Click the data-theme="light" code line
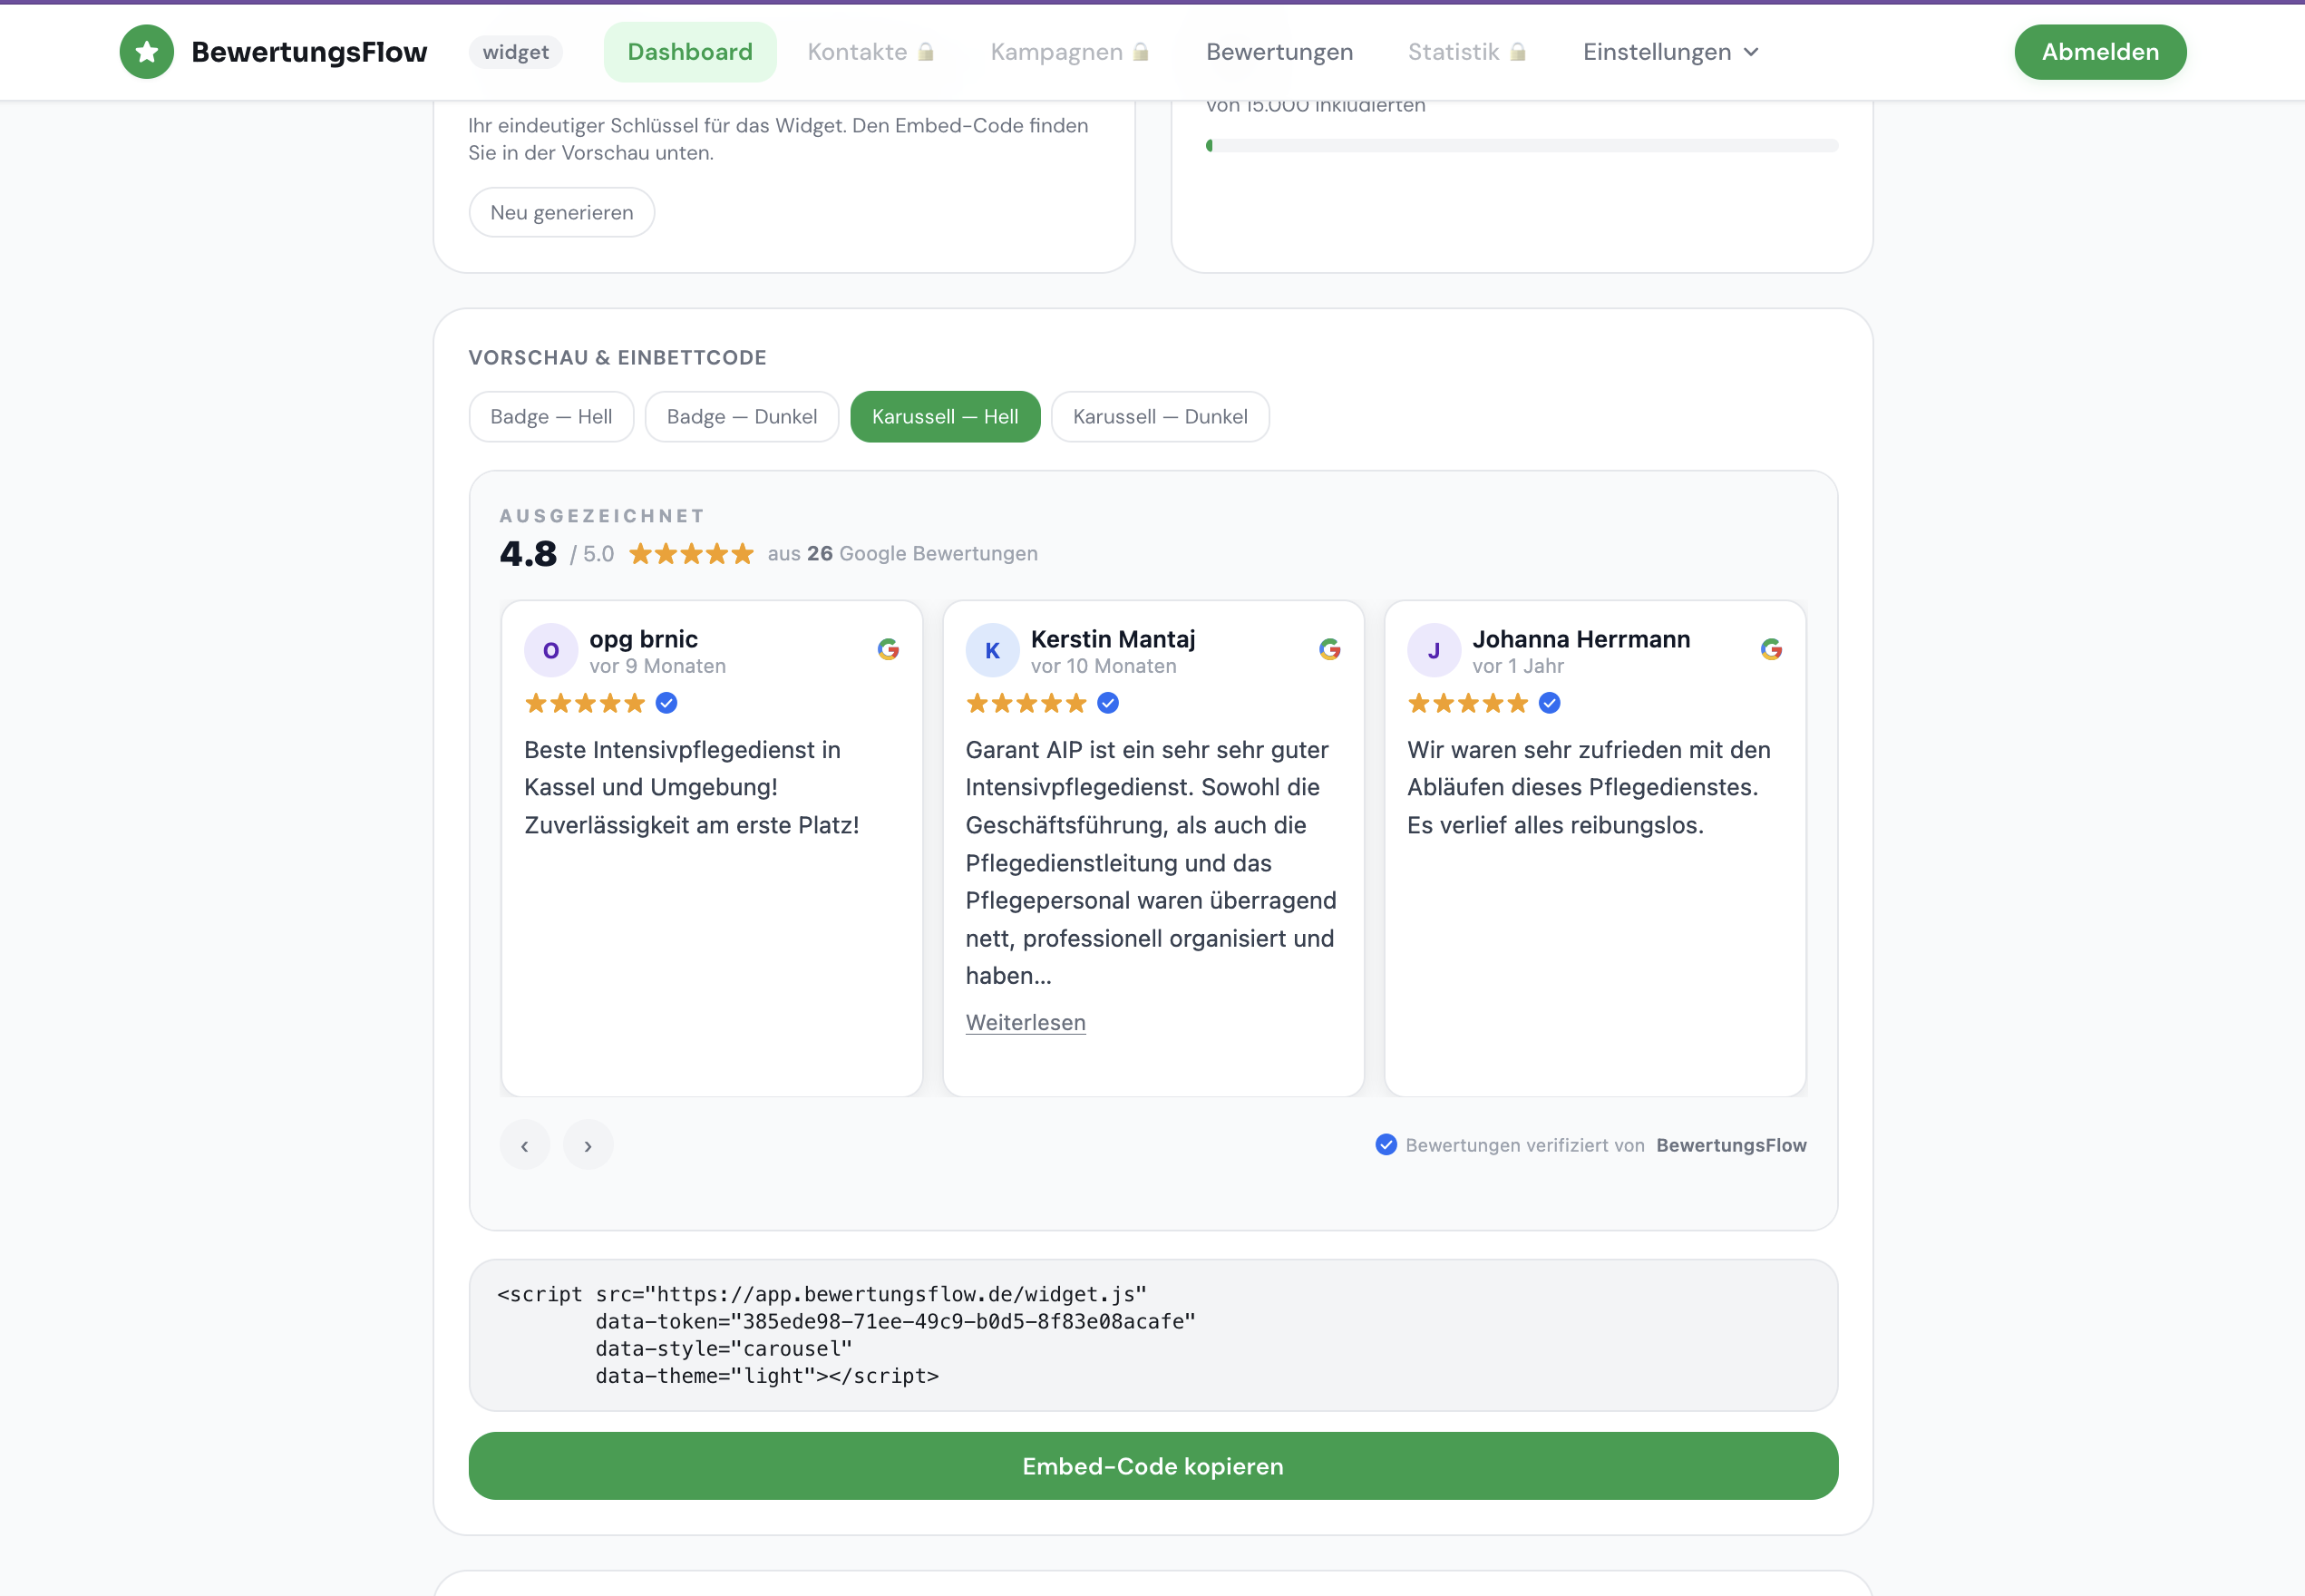 coord(767,1376)
